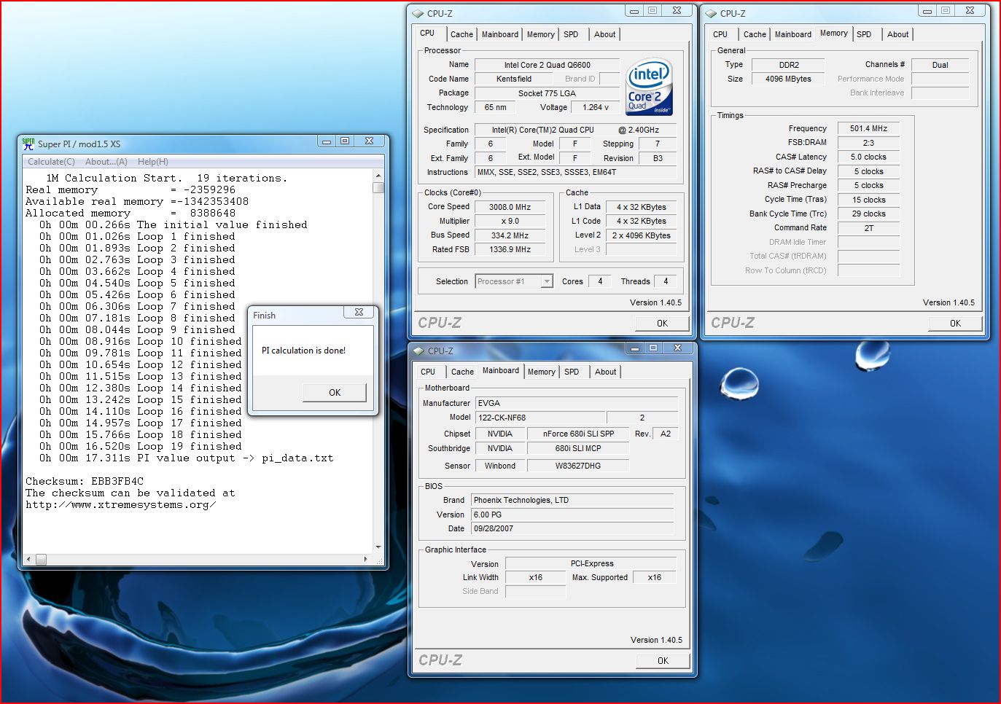Open About tab in Memory CPU-Z window
1001x704 pixels.
click(898, 34)
